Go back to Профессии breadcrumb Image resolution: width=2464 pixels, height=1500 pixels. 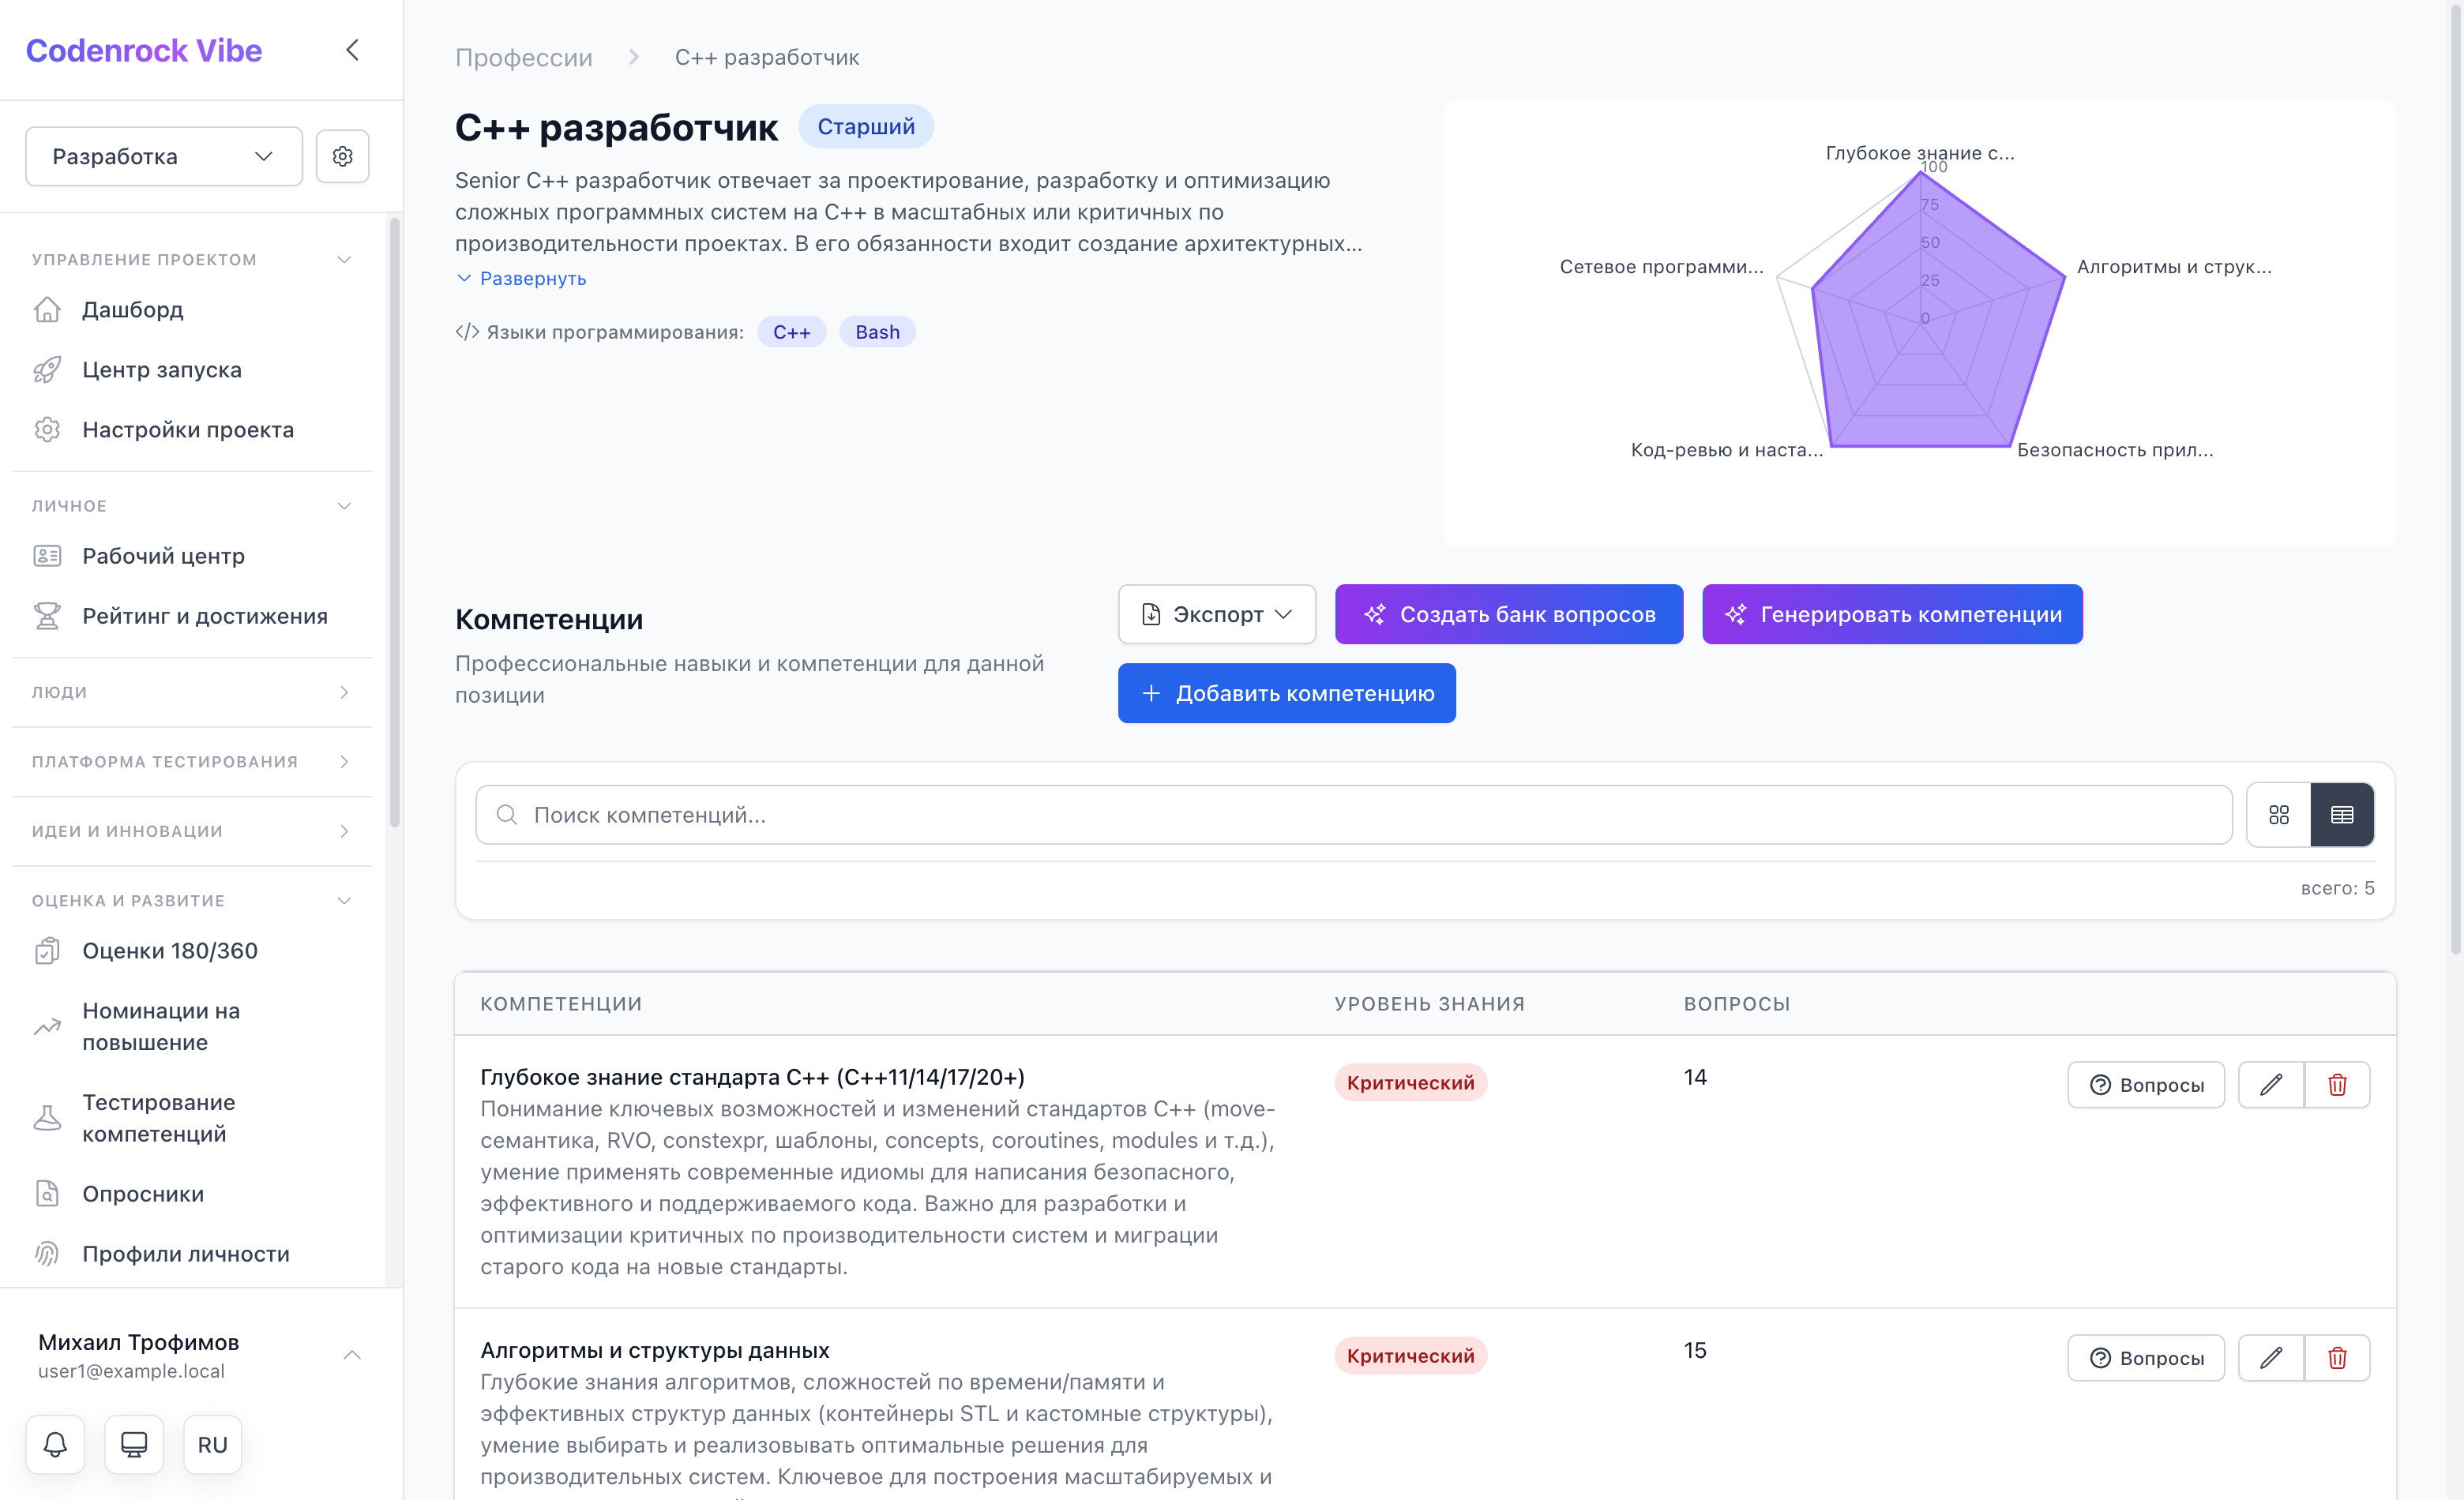coord(524,57)
